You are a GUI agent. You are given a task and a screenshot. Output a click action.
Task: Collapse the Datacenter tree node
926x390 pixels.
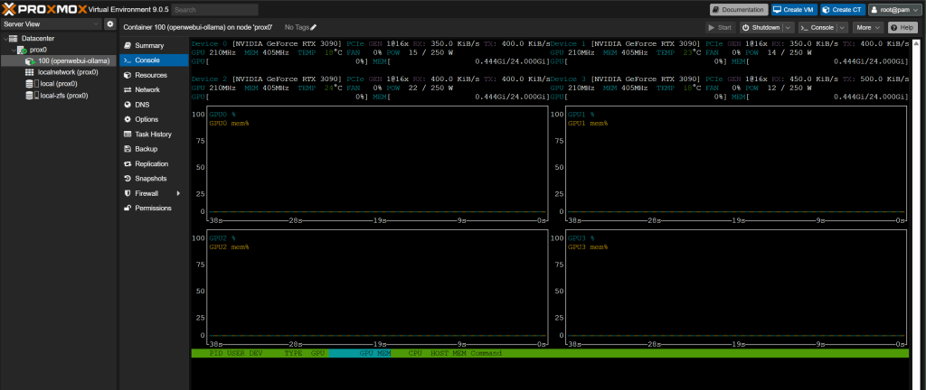click(5, 39)
